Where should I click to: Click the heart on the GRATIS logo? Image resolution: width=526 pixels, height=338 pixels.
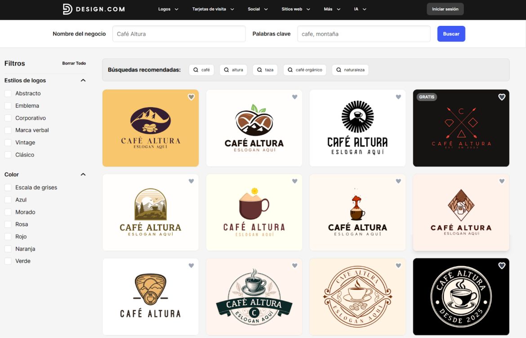pos(501,97)
